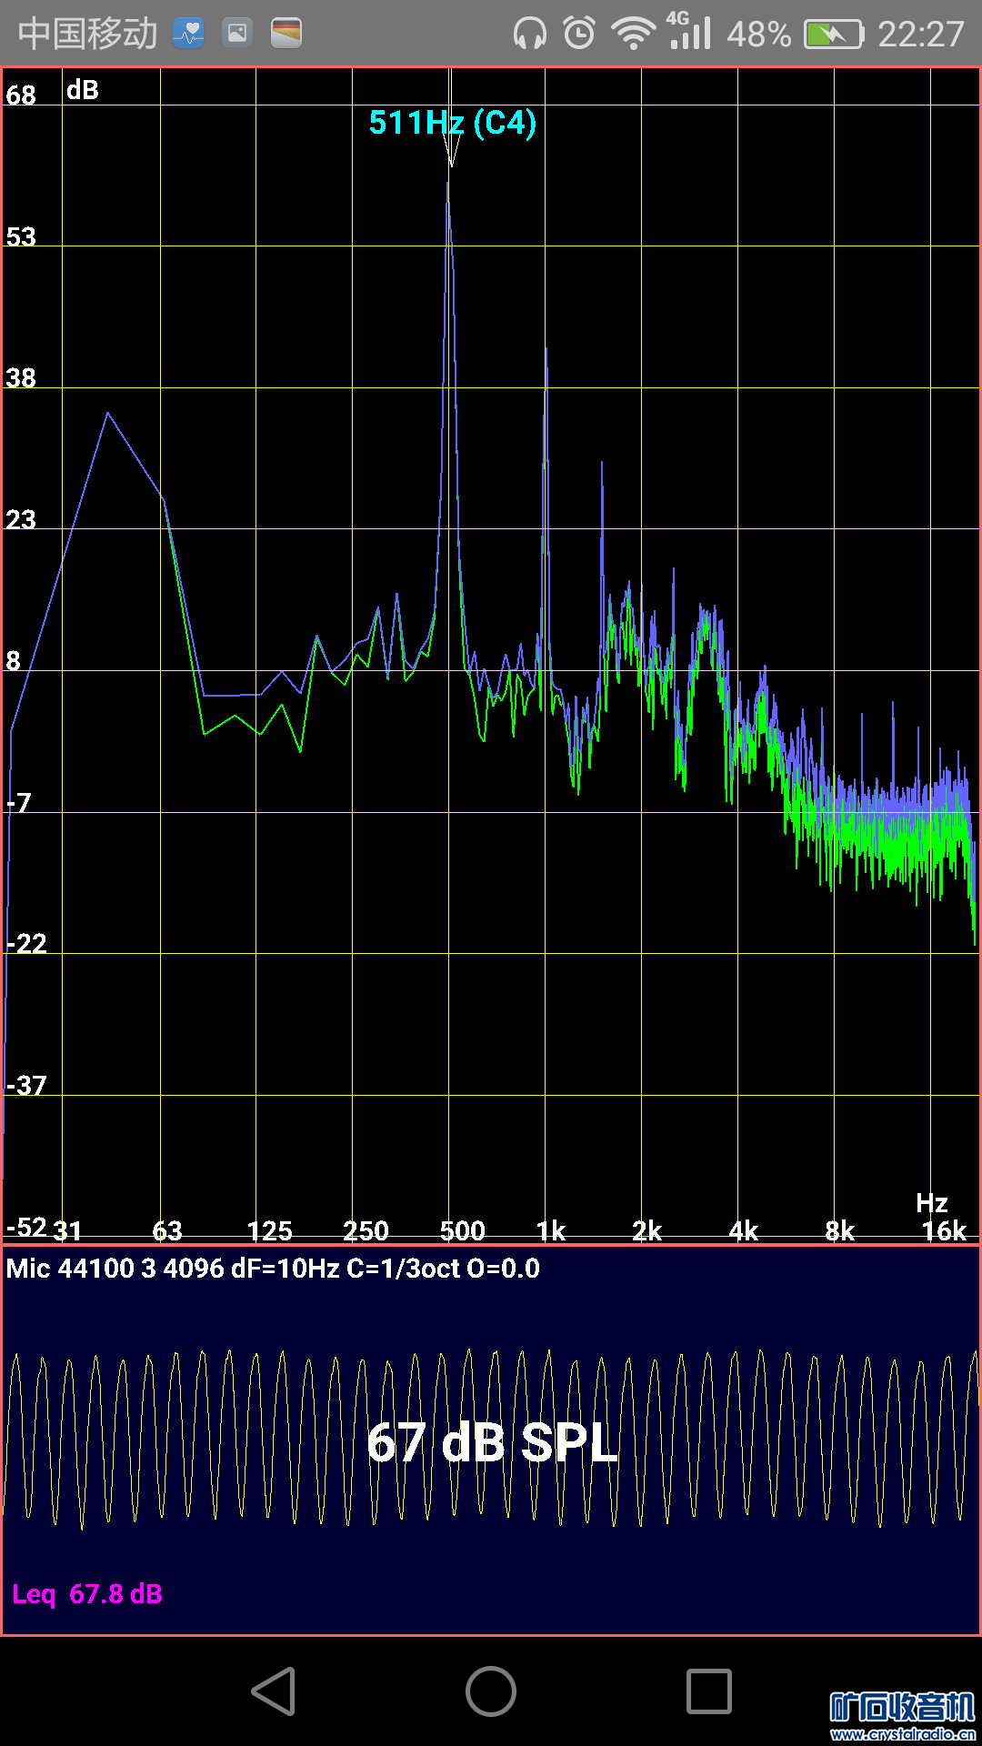Tap the 2k frequency axis label

[x=647, y=1230]
